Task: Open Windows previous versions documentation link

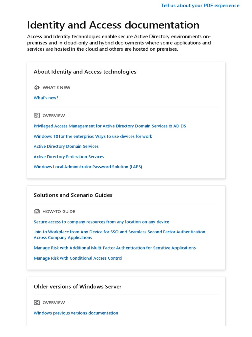Action: [x=76, y=313]
